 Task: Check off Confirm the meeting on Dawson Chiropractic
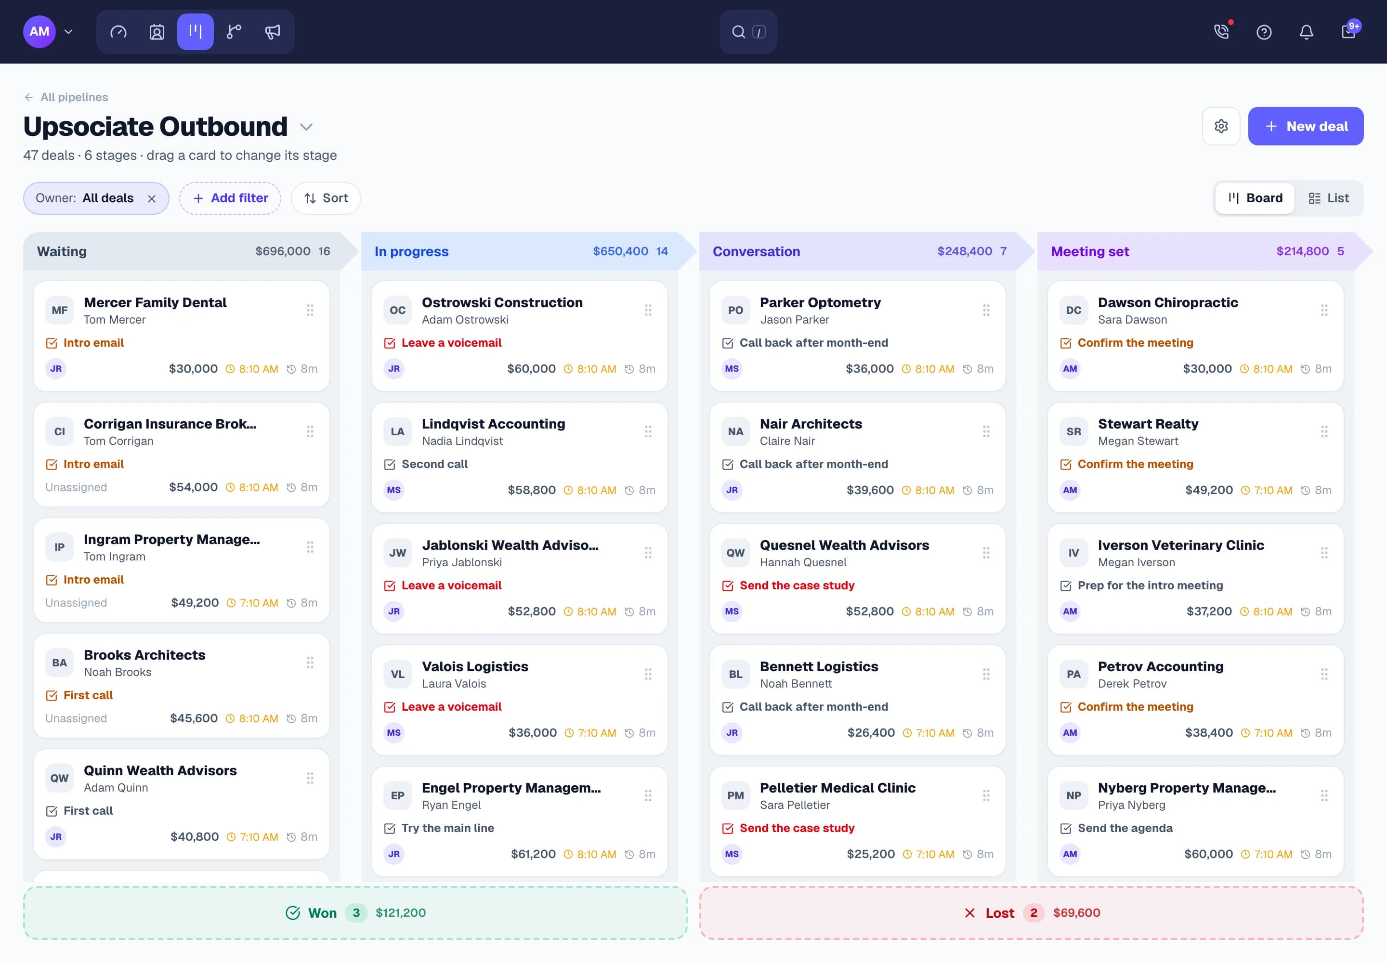[x=1066, y=343]
